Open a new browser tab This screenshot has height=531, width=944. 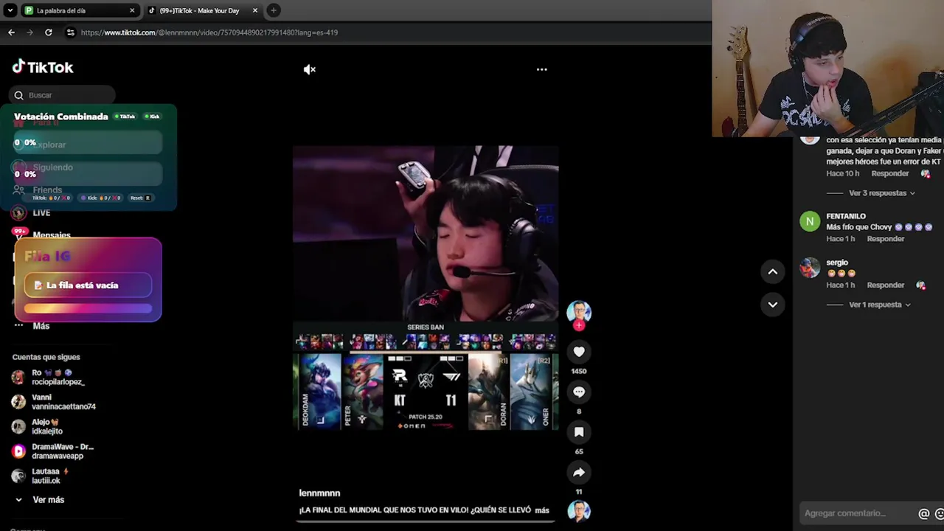pos(274,10)
